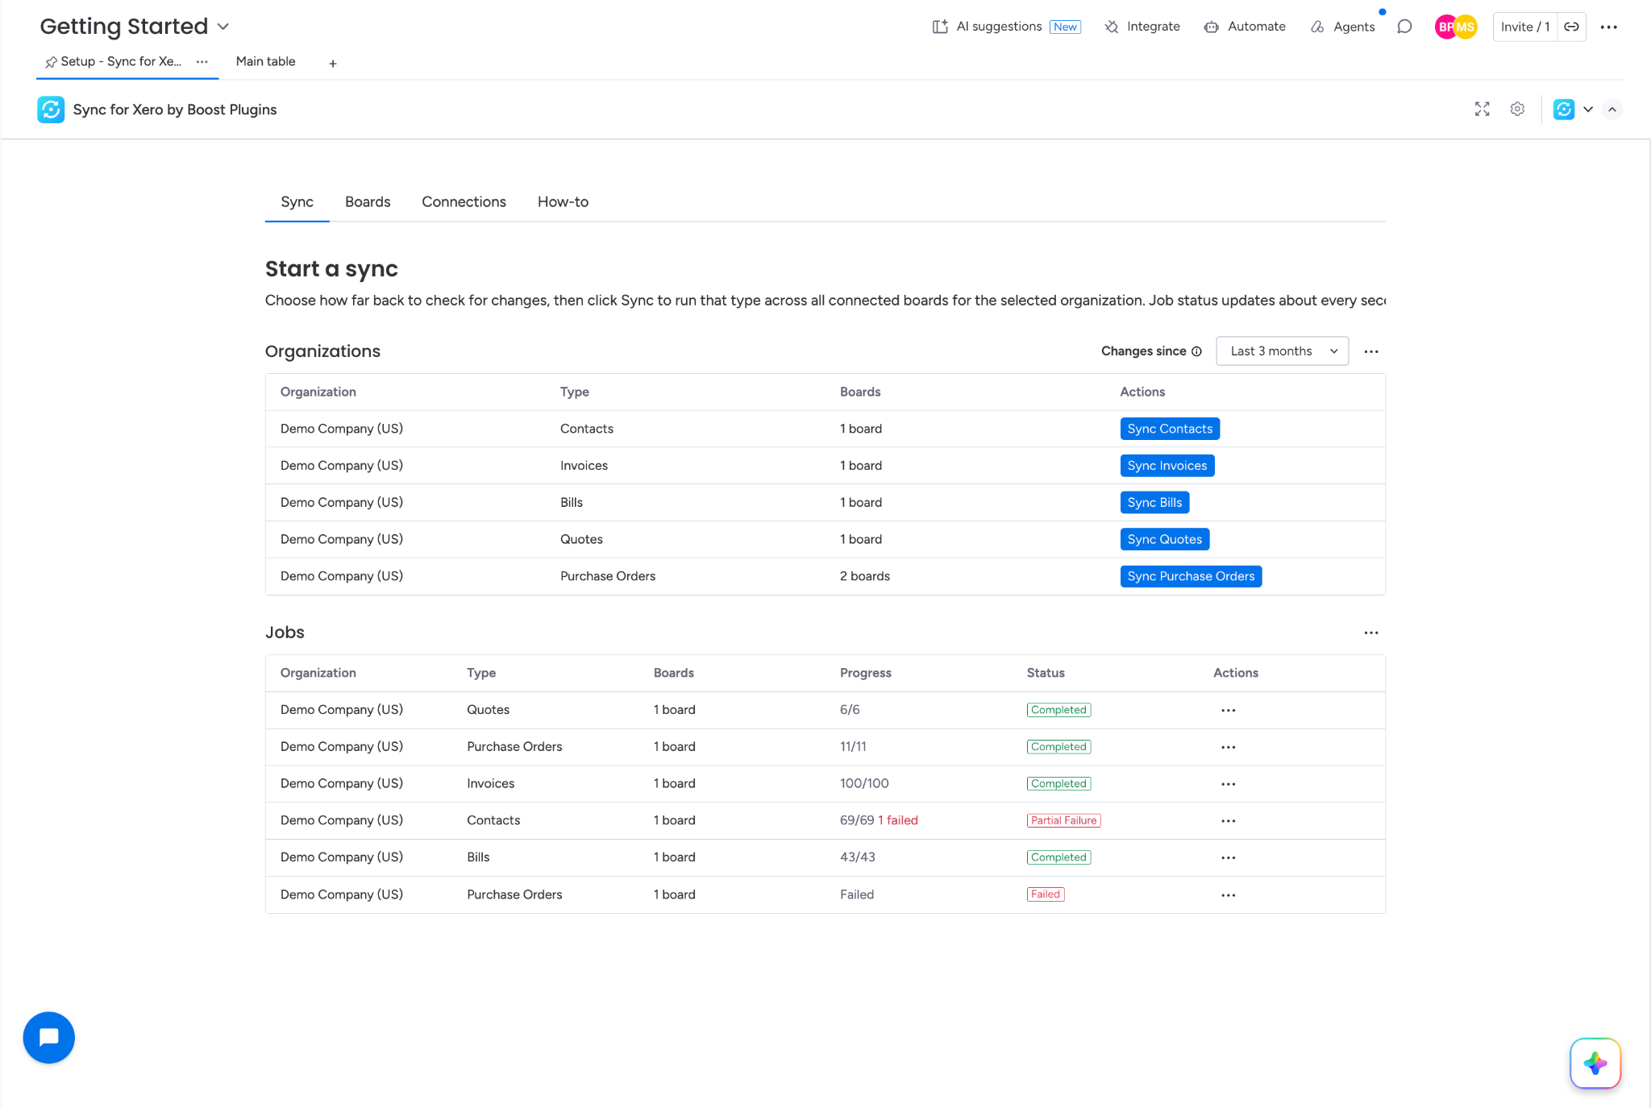Click the 'Sync for Xero by Boost Plugins' title
Screen dimensions: 1651x1108
[175, 110]
